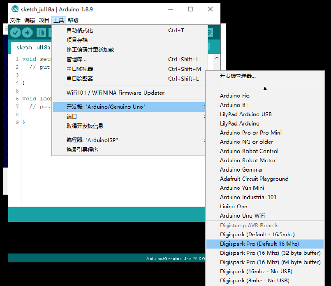This screenshot has height=286, width=331.
Task: Maximize the Arduino window
Action: click(190, 9)
